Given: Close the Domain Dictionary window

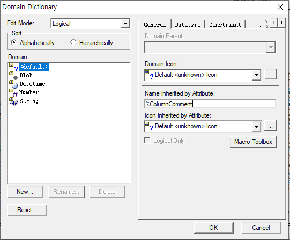Looking at the screenshot, I should (280, 7).
